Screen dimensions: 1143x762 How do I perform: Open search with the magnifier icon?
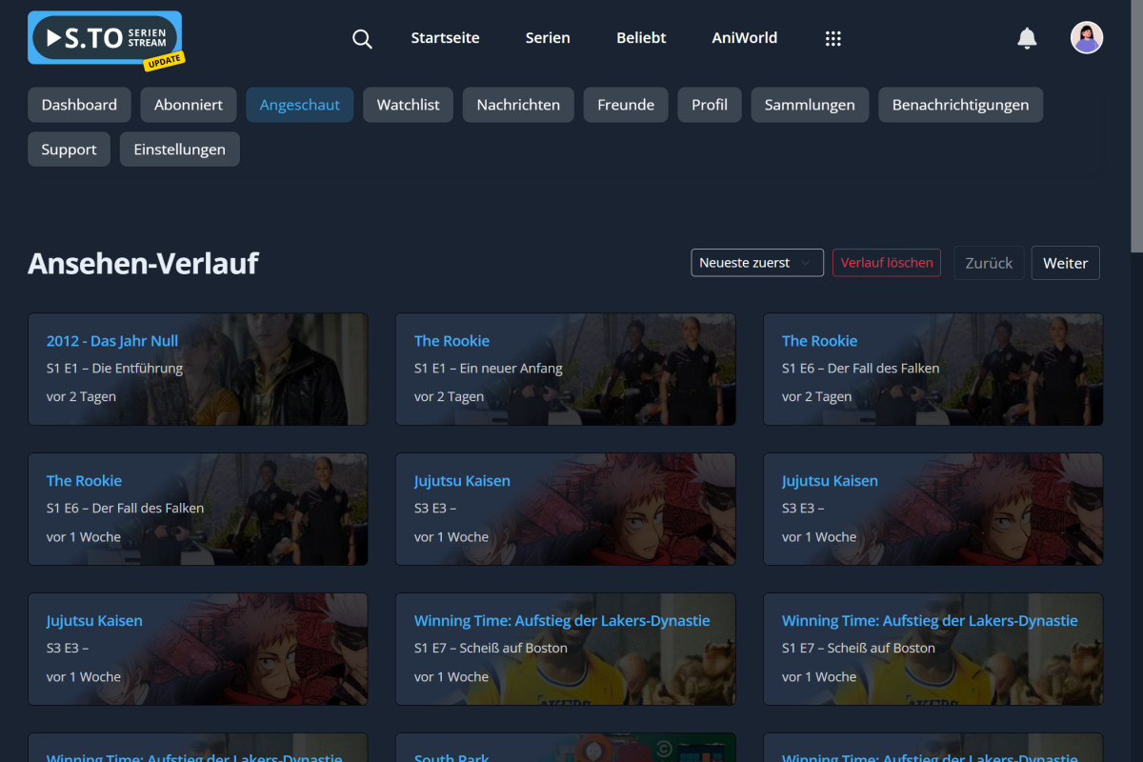(362, 38)
